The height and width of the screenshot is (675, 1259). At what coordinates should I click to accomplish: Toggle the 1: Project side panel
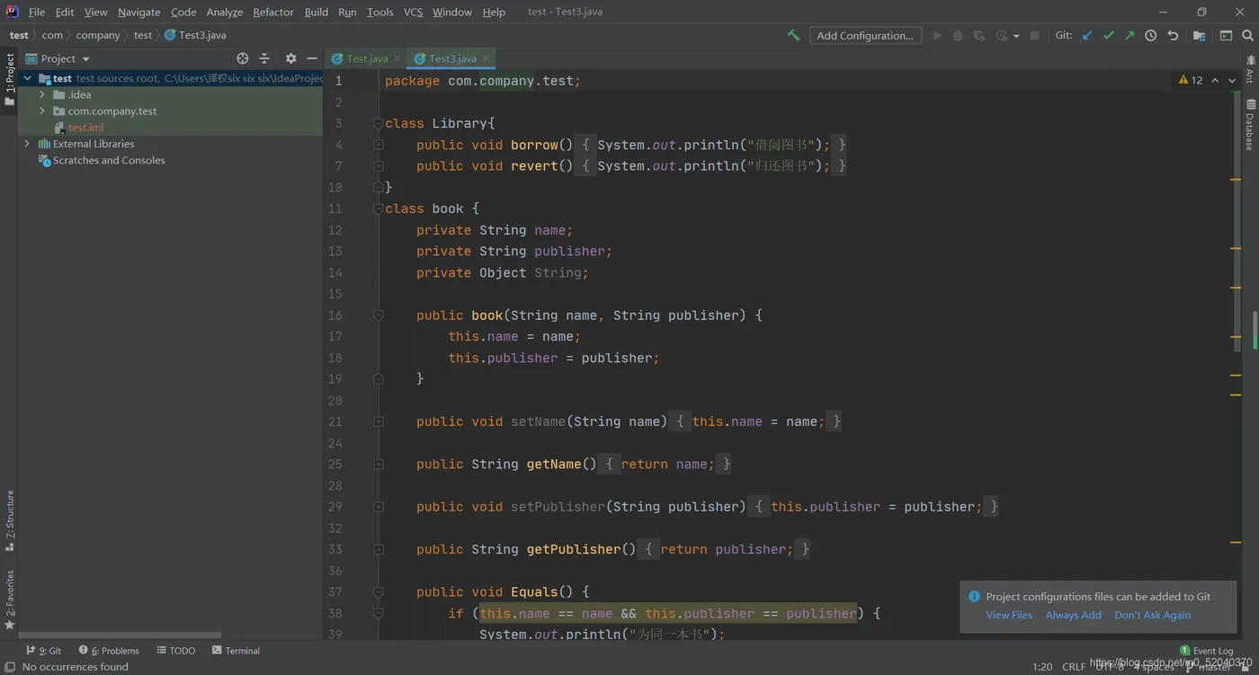pyautogui.click(x=9, y=78)
